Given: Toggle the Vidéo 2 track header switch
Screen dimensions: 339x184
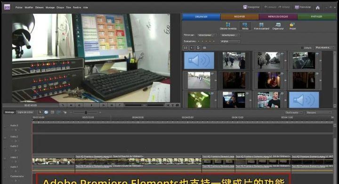Looking at the screenshot, I should pos(5,138).
